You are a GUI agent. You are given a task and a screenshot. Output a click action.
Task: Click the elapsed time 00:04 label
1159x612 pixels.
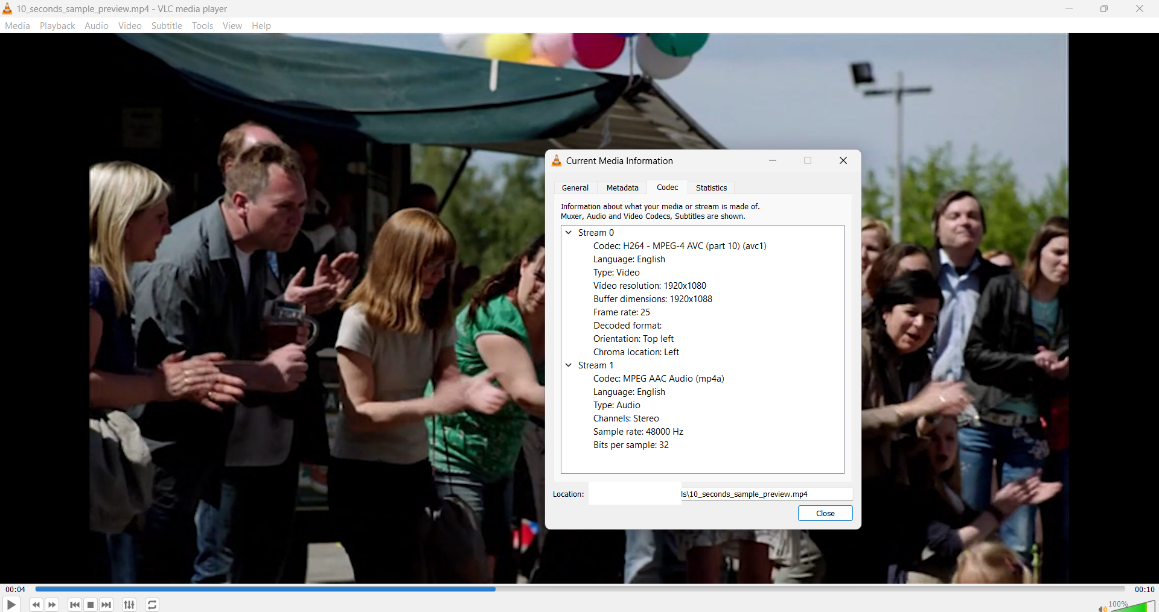[x=15, y=590]
